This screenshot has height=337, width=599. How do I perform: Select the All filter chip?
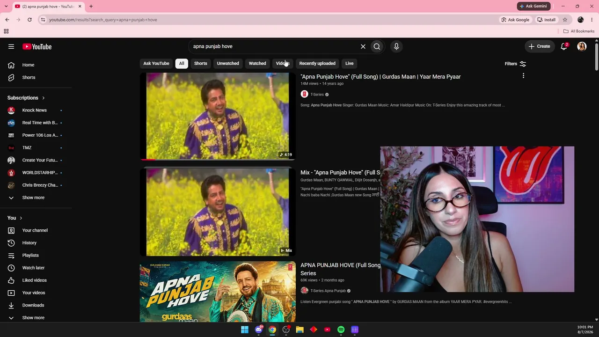pyautogui.click(x=182, y=63)
